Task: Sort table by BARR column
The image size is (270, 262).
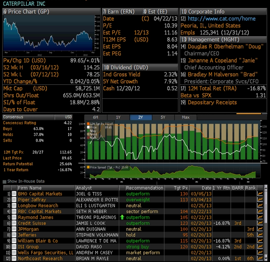Action: [x=238, y=188]
